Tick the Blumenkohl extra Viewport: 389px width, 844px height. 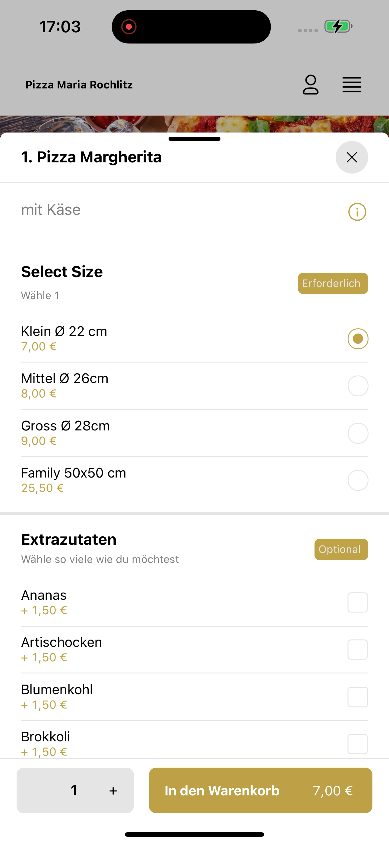click(357, 697)
